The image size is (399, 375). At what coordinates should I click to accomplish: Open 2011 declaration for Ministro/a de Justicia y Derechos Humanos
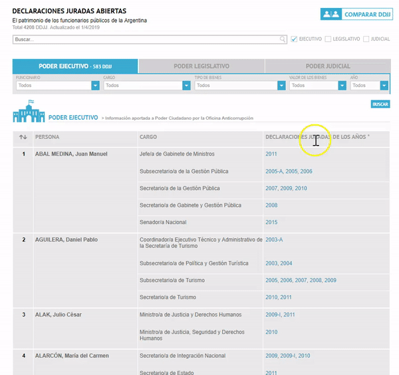[289, 314]
